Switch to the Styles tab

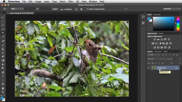coord(161,33)
